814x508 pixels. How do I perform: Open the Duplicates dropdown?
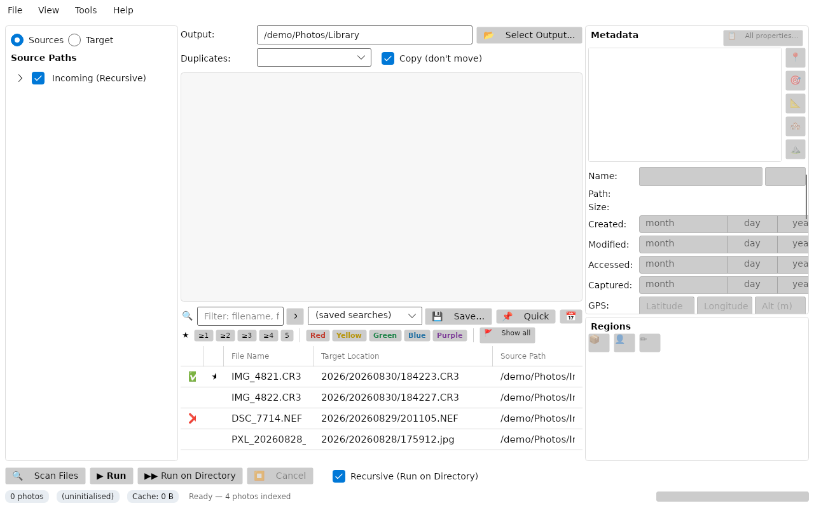pos(314,58)
